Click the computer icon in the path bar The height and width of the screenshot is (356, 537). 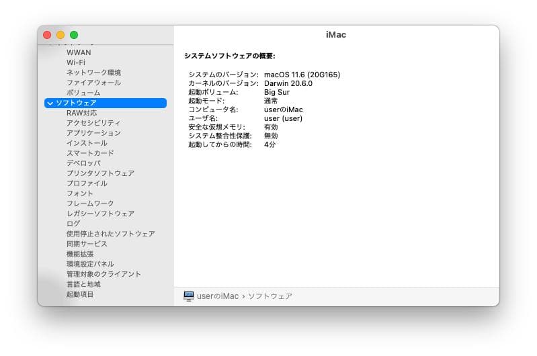pyautogui.click(x=189, y=296)
